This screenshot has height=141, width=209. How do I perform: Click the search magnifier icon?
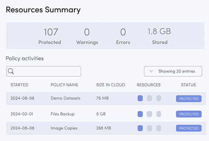point(11,71)
